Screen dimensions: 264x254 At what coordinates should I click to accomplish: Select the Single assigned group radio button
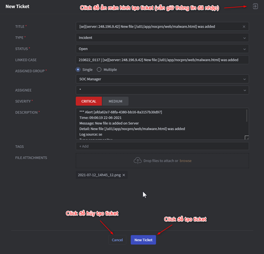[x=78, y=70]
